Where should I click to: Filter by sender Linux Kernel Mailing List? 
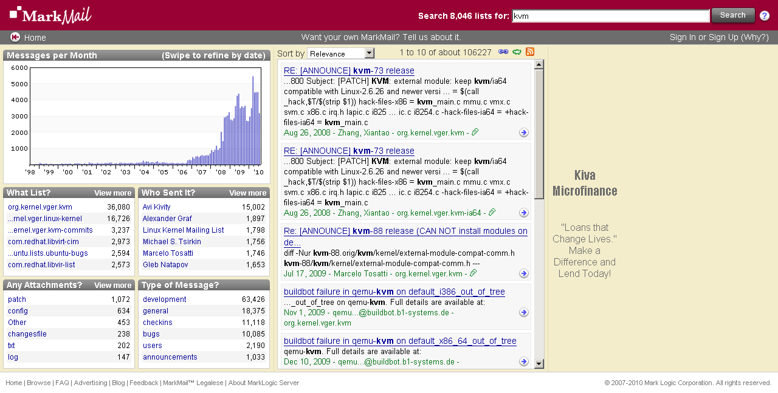[184, 230]
